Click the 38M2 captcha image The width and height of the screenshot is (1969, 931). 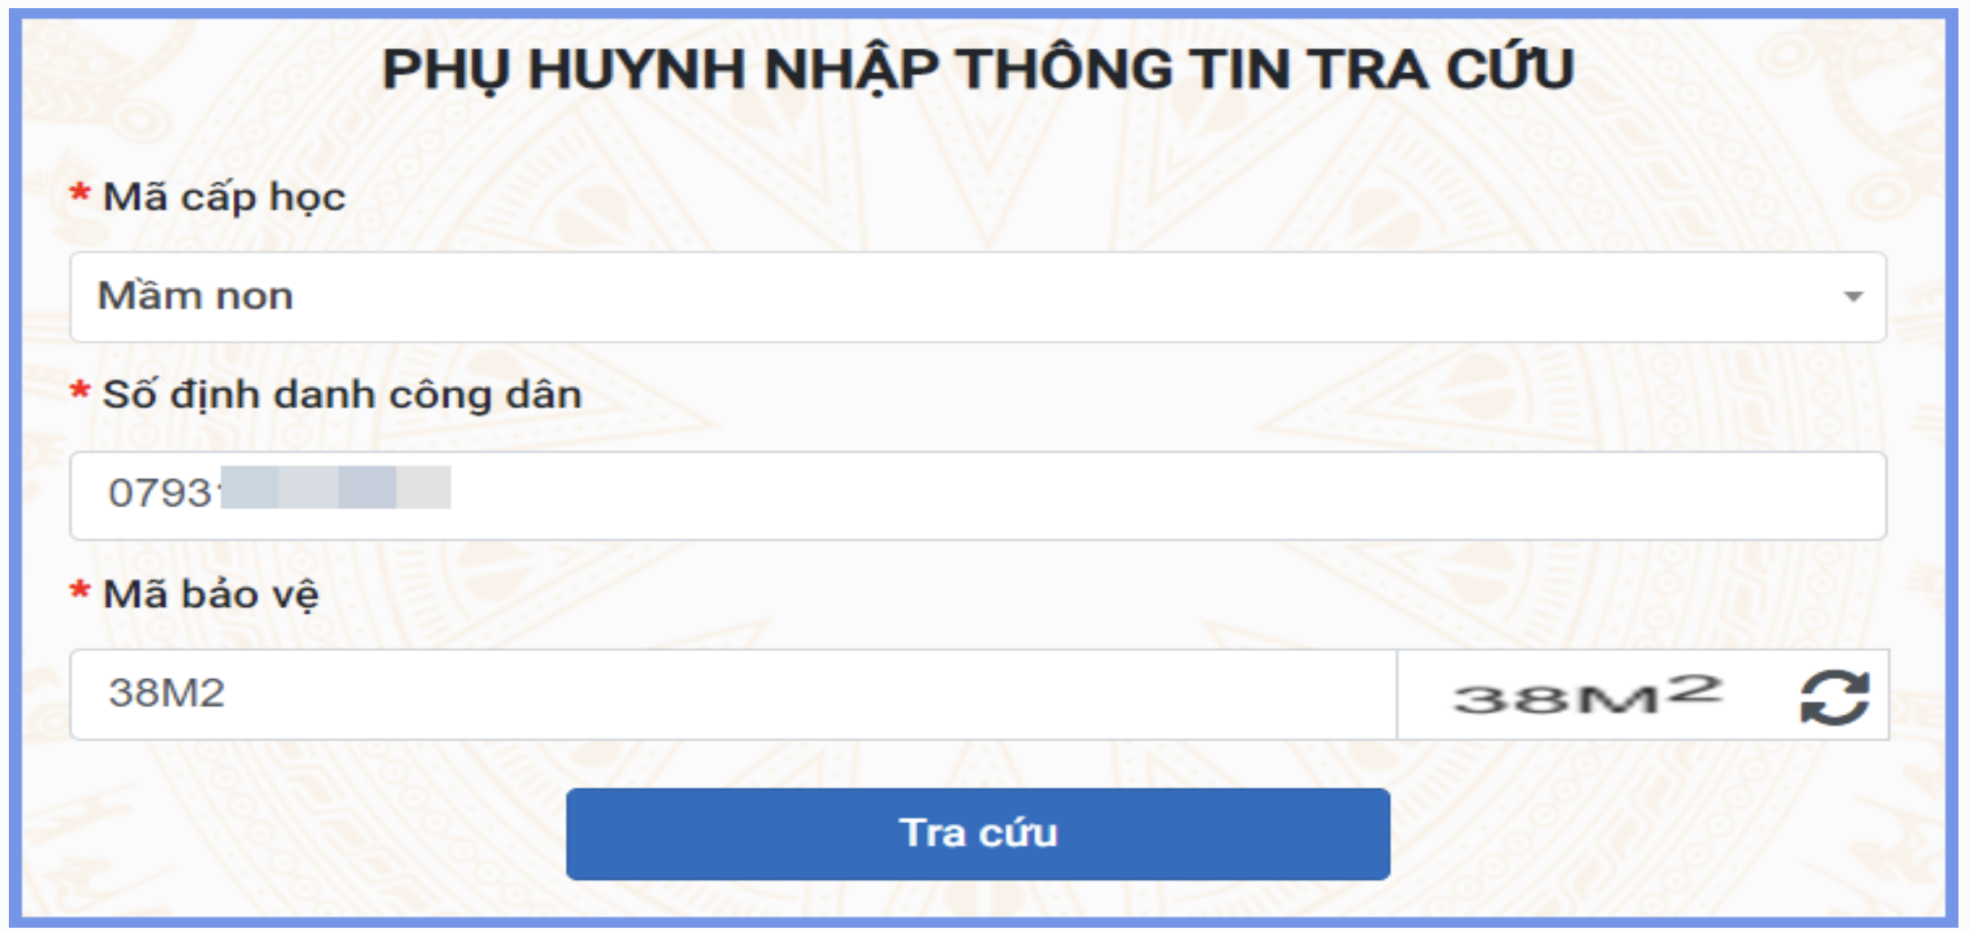pos(1586,696)
